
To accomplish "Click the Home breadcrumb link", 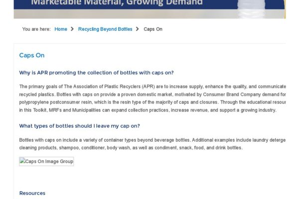I will pyautogui.click(x=61, y=29).
